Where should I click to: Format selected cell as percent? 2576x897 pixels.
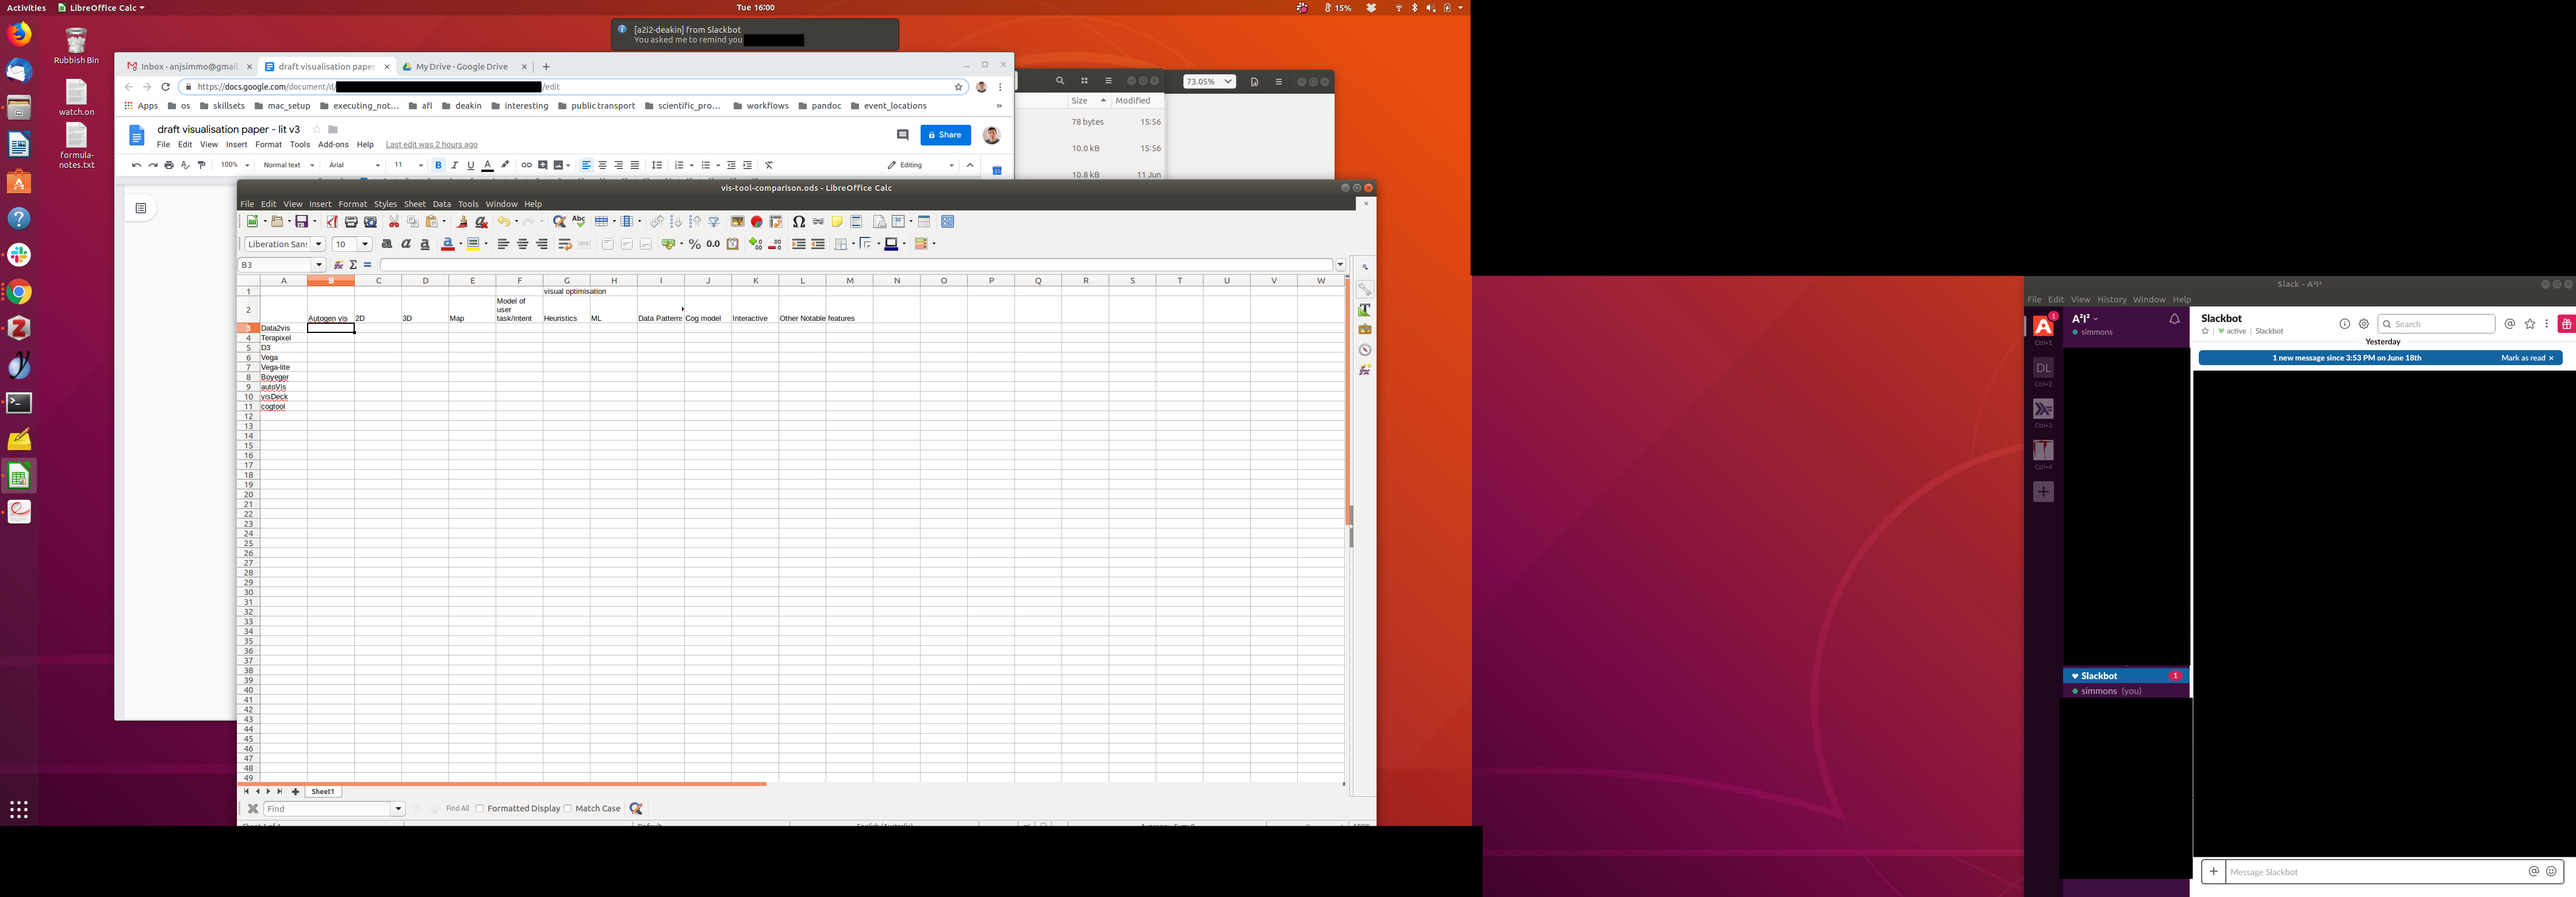point(694,244)
